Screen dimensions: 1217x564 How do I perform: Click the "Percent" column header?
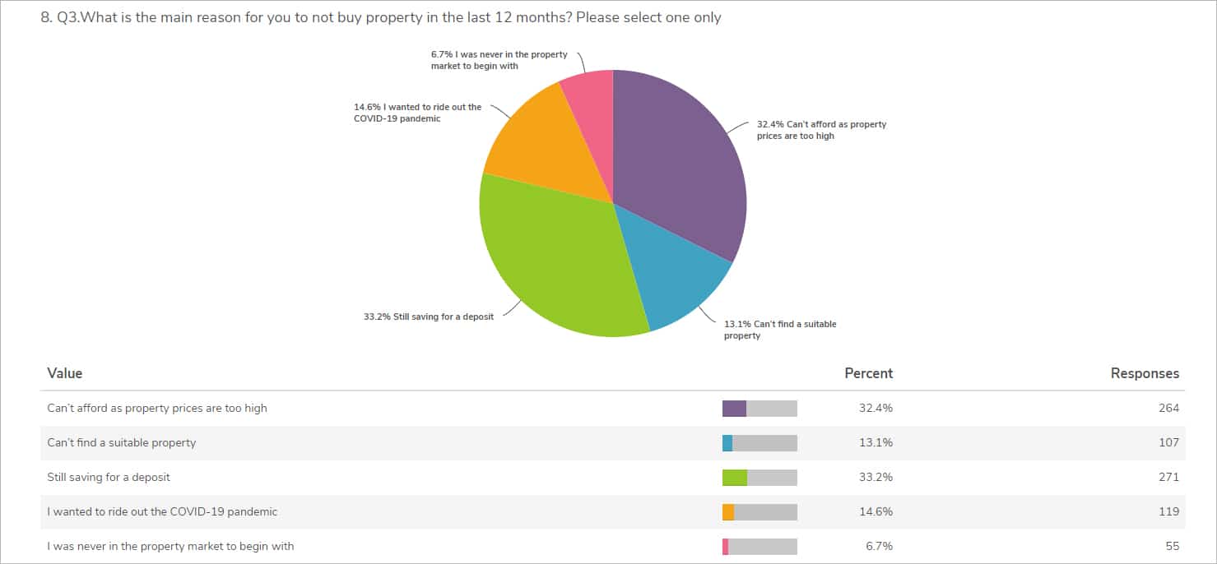point(868,373)
